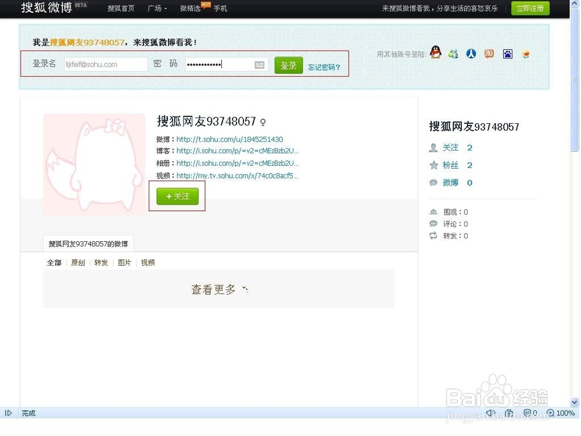Open the on-screen keyboard in password field

260,65
